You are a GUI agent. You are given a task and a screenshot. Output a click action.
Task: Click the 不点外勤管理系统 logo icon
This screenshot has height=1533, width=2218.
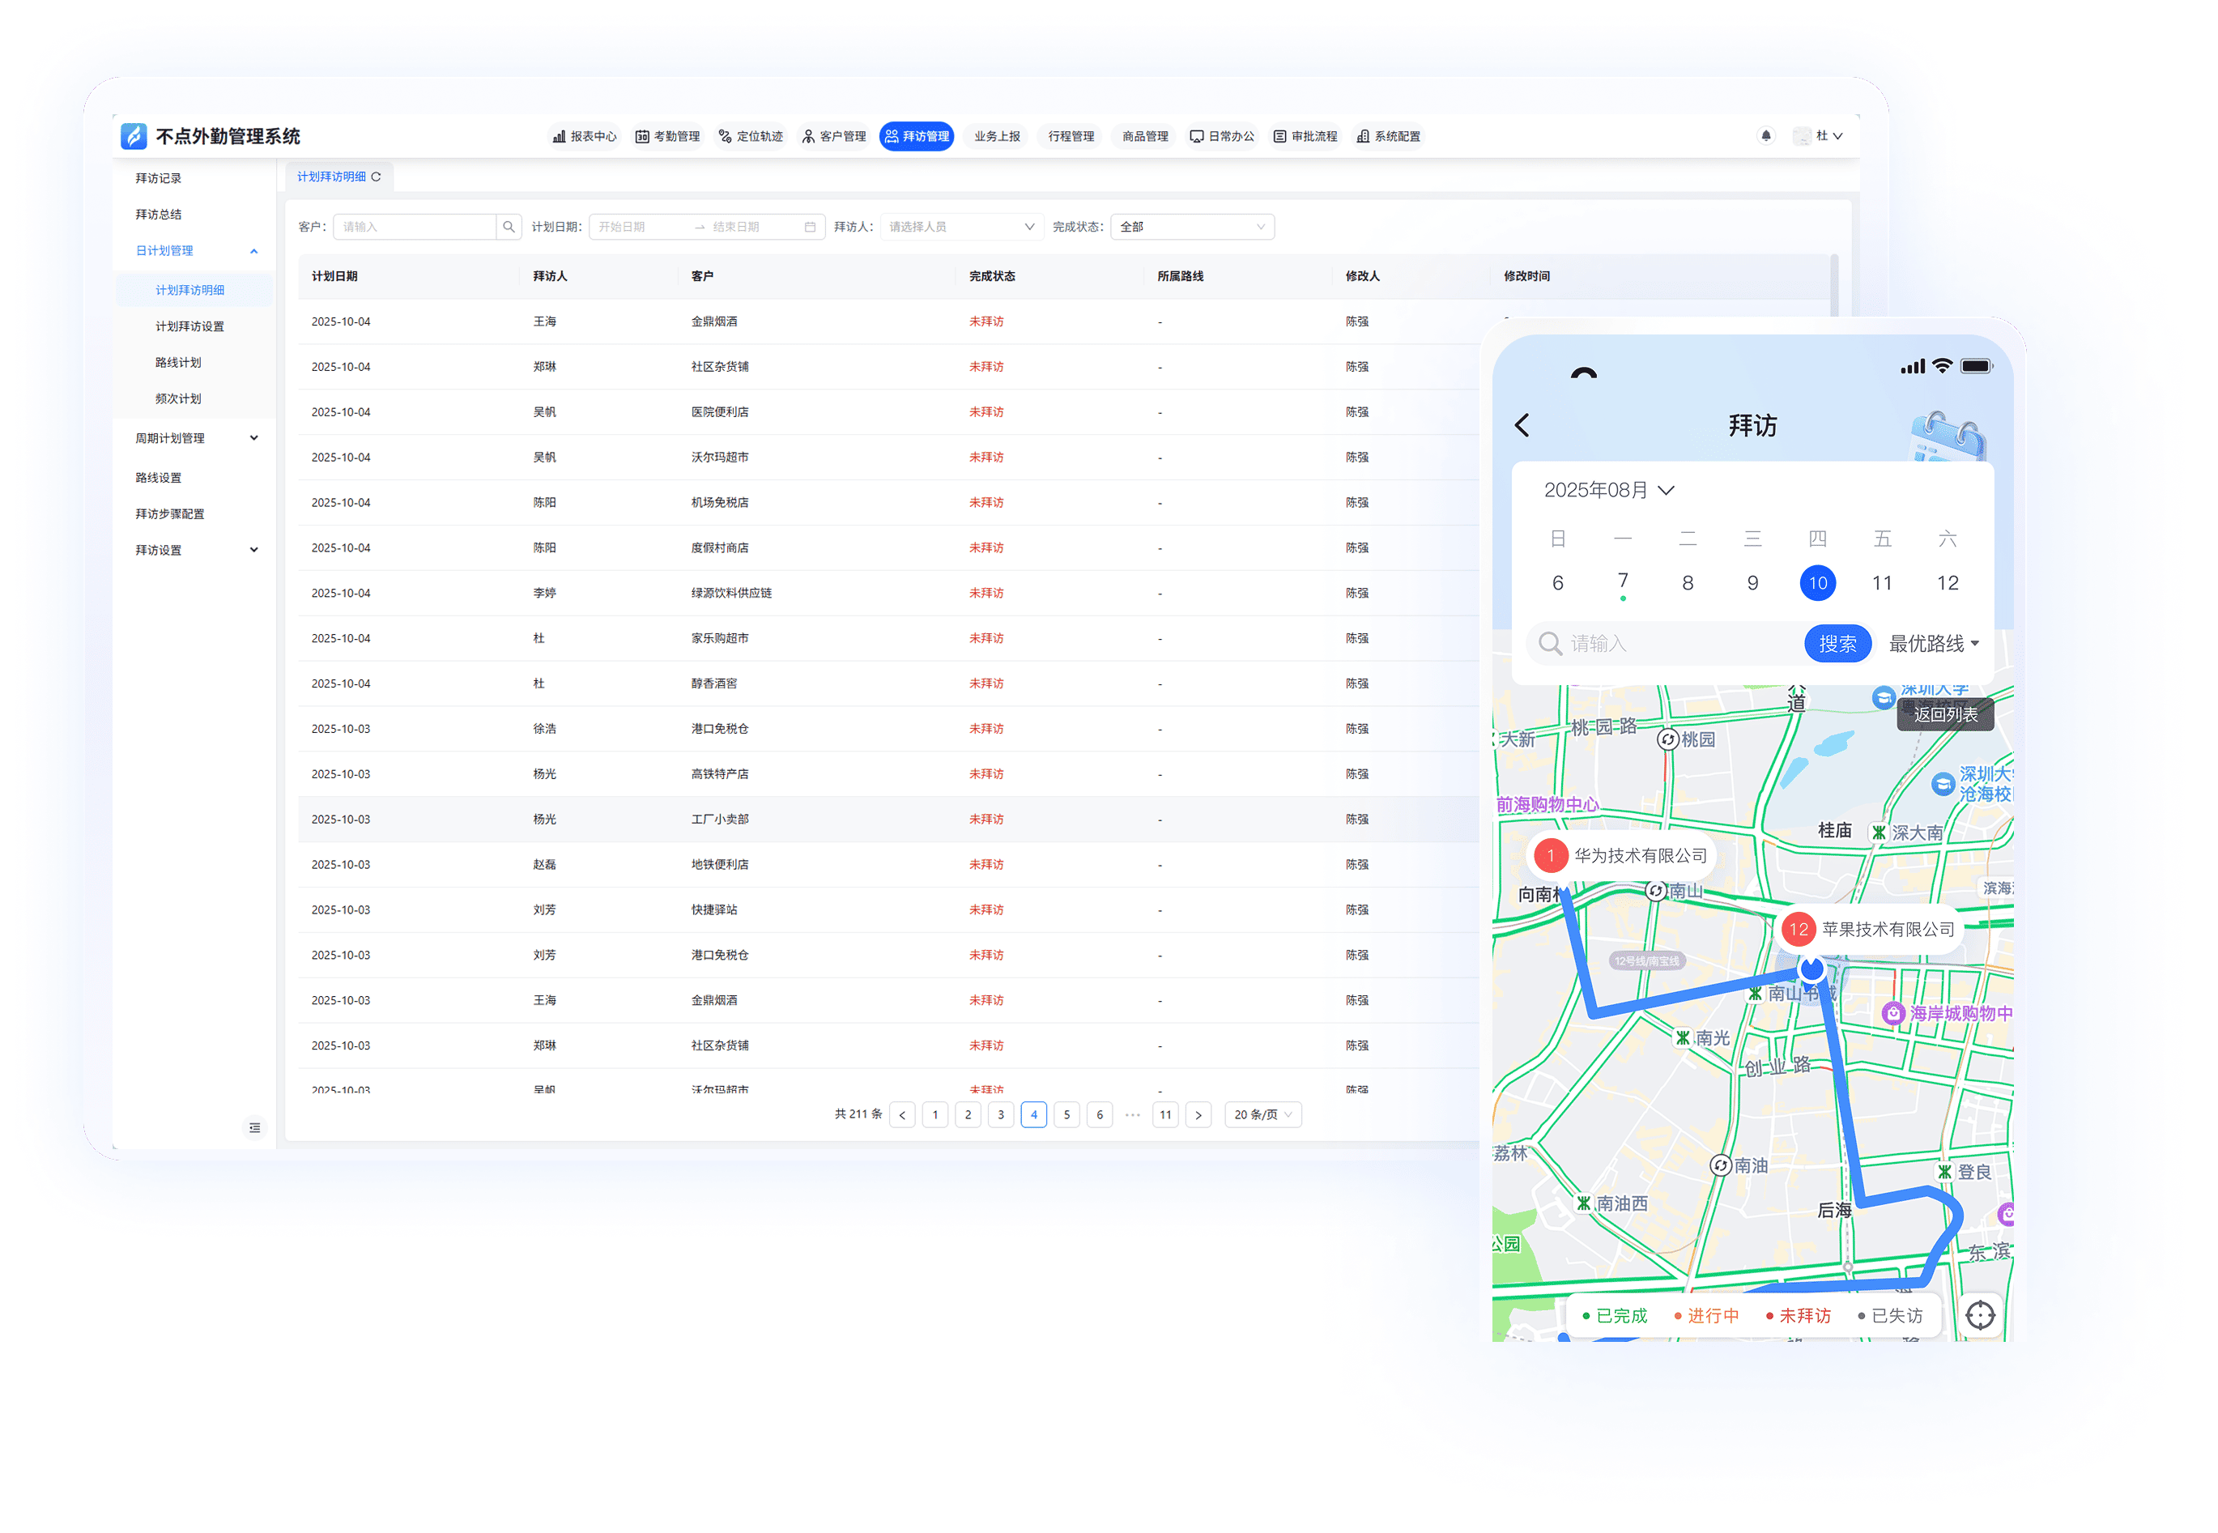134,135
